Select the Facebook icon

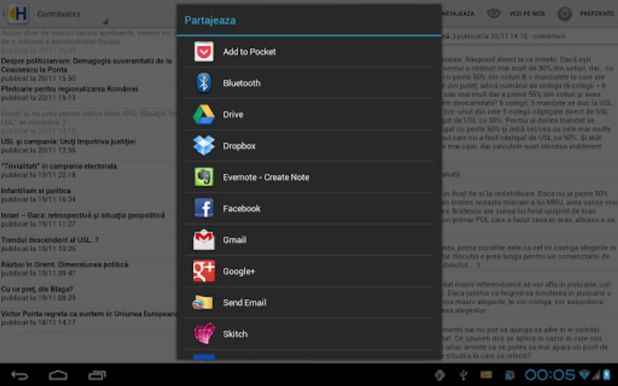204,208
